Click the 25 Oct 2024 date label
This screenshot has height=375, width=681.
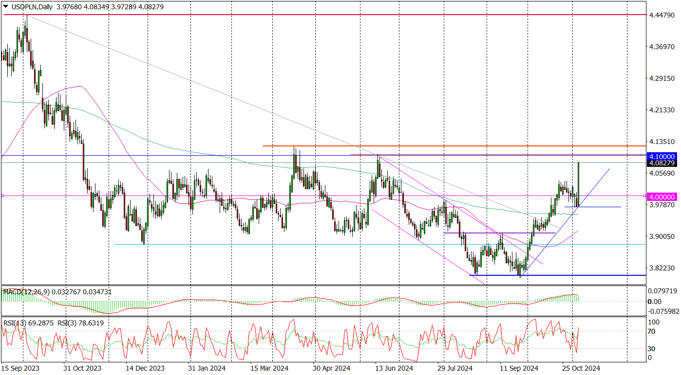581,368
